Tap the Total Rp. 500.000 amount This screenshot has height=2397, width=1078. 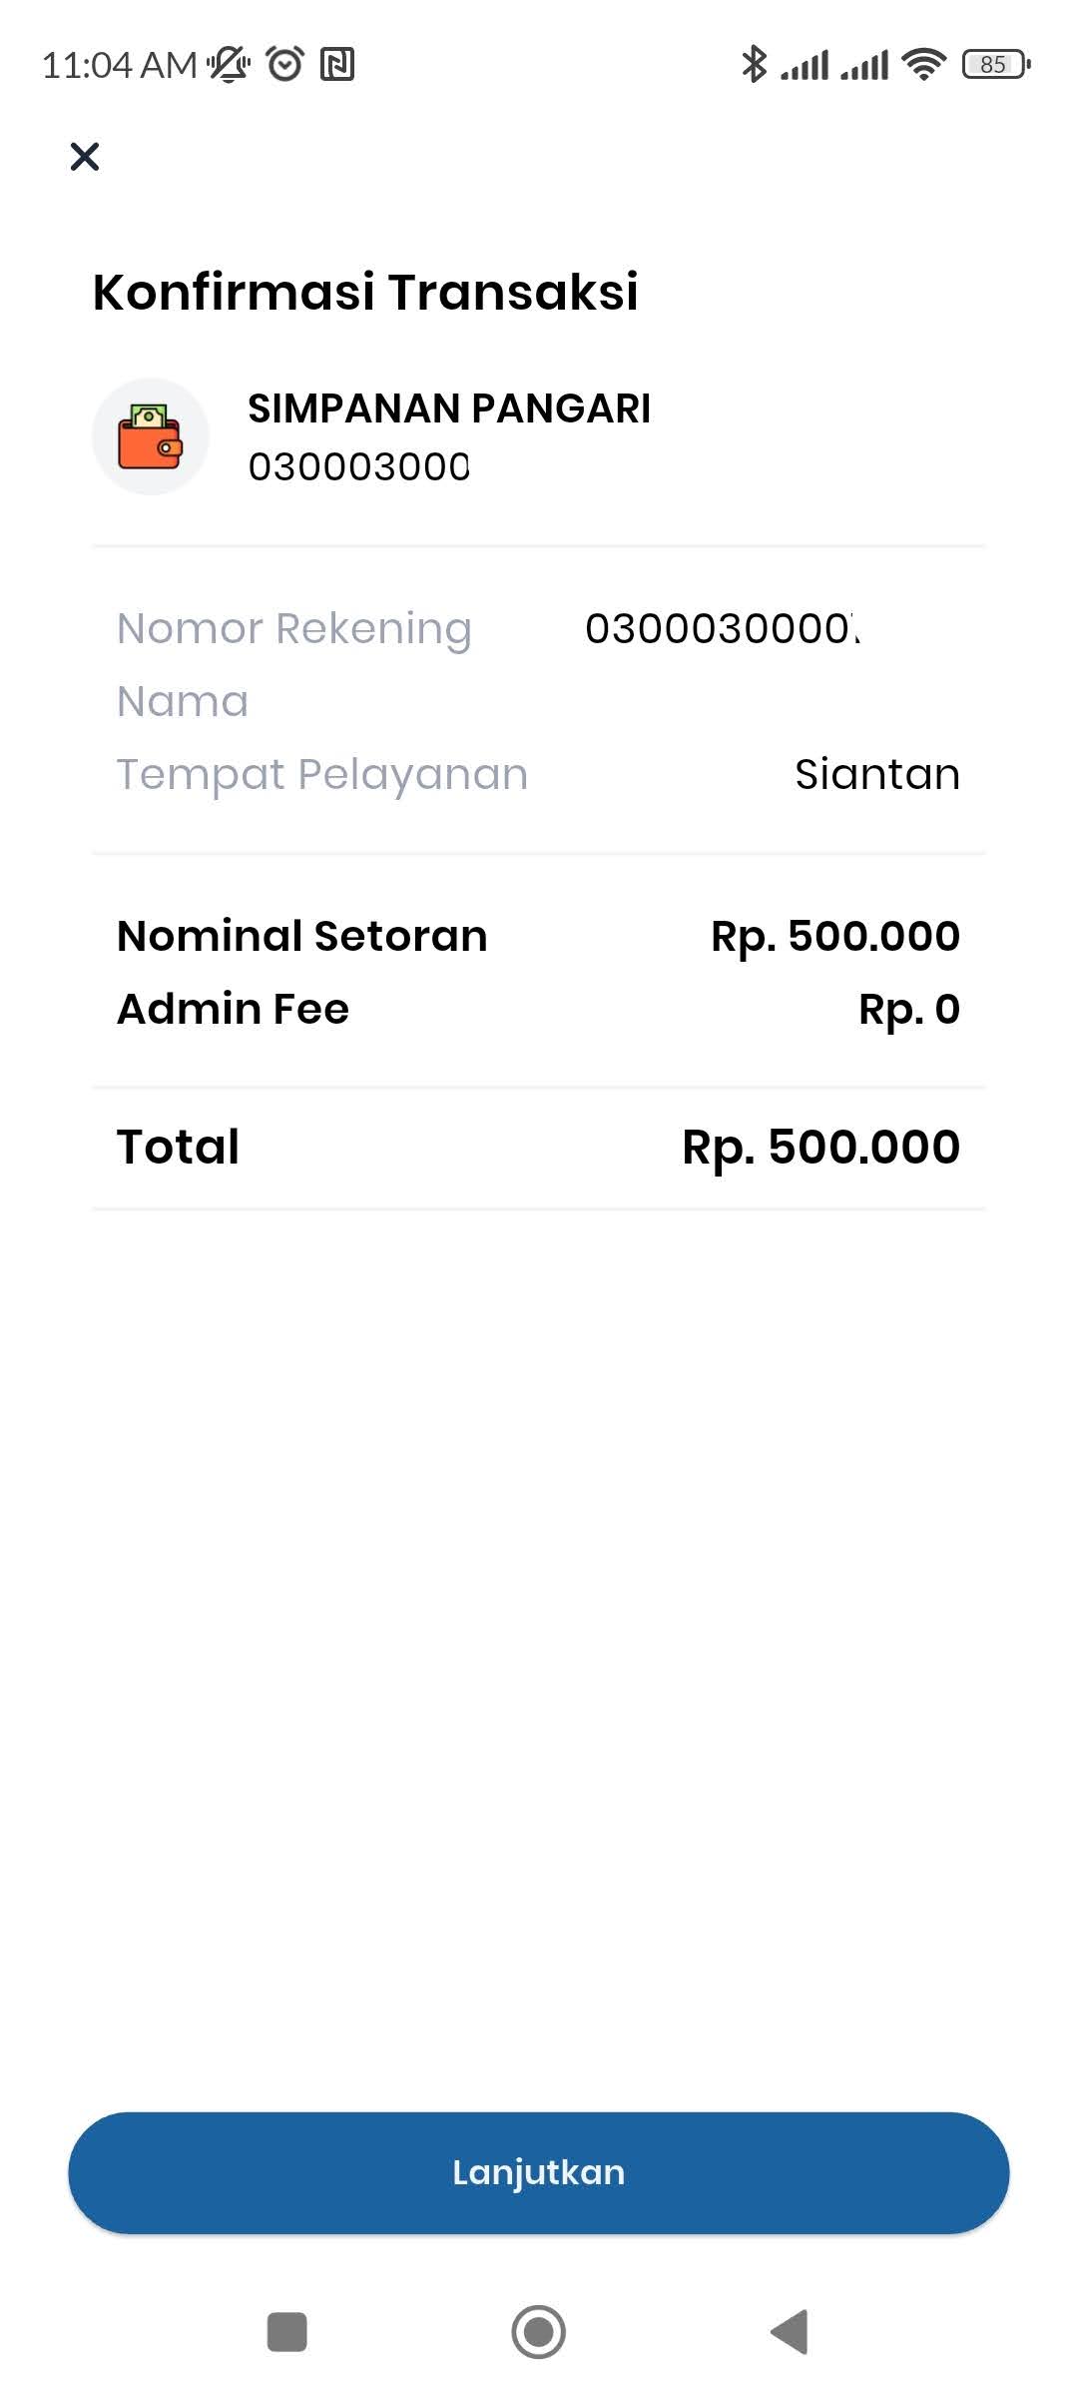tap(821, 1147)
